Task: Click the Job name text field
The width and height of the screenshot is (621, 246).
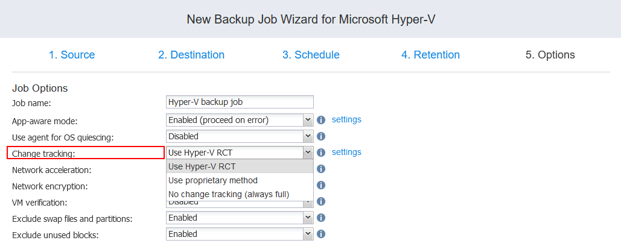Action: pos(240,102)
